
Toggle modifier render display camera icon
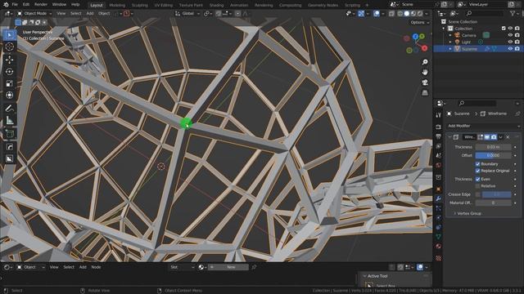494,137
